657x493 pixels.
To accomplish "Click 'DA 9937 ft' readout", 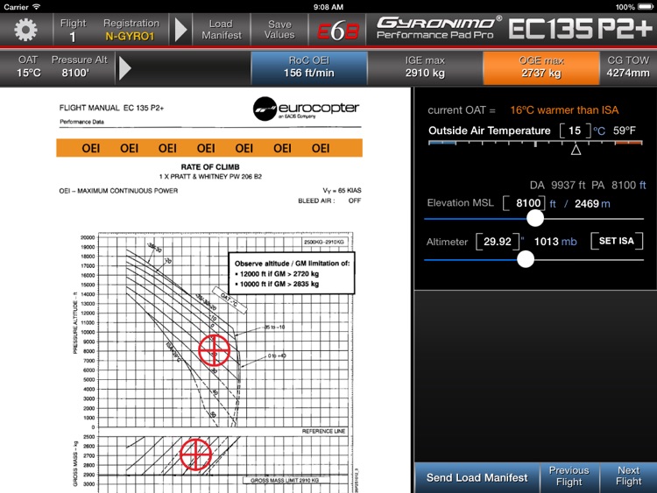I will pos(557,185).
